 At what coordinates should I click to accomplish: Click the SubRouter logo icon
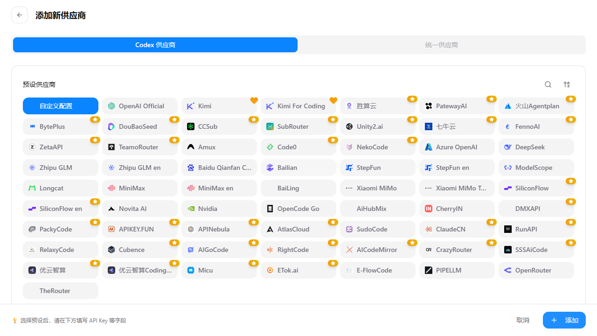[270, 126]
